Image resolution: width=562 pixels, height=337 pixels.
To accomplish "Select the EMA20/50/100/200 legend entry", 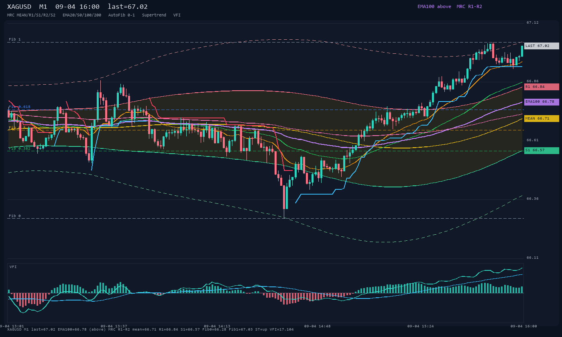I will tap(82, 15).
